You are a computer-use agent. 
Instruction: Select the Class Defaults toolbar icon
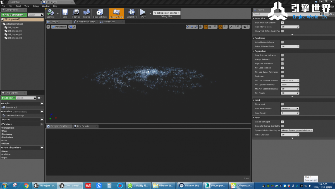[x=116, y=13]
